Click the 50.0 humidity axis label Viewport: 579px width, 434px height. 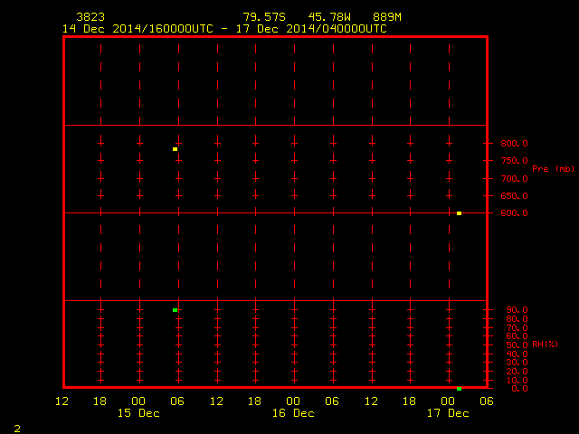point(517,345)
